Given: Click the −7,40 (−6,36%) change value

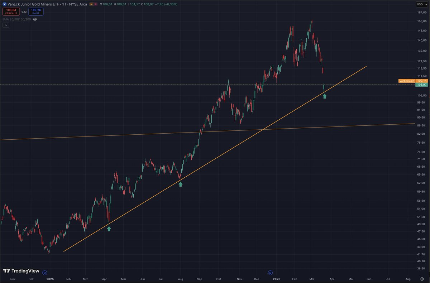Looking at the screenshot, I should (x=167, y=4).
